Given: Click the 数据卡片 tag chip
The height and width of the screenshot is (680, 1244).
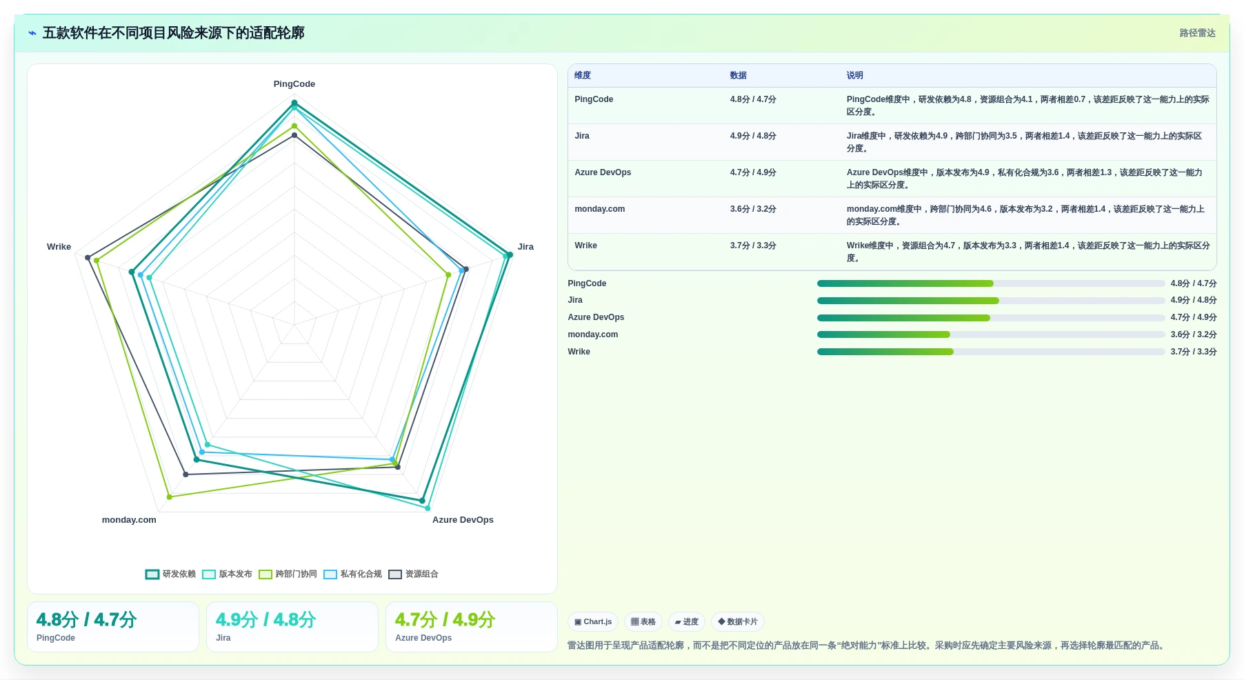Looking at the screenshot, I should coord(738,621).
